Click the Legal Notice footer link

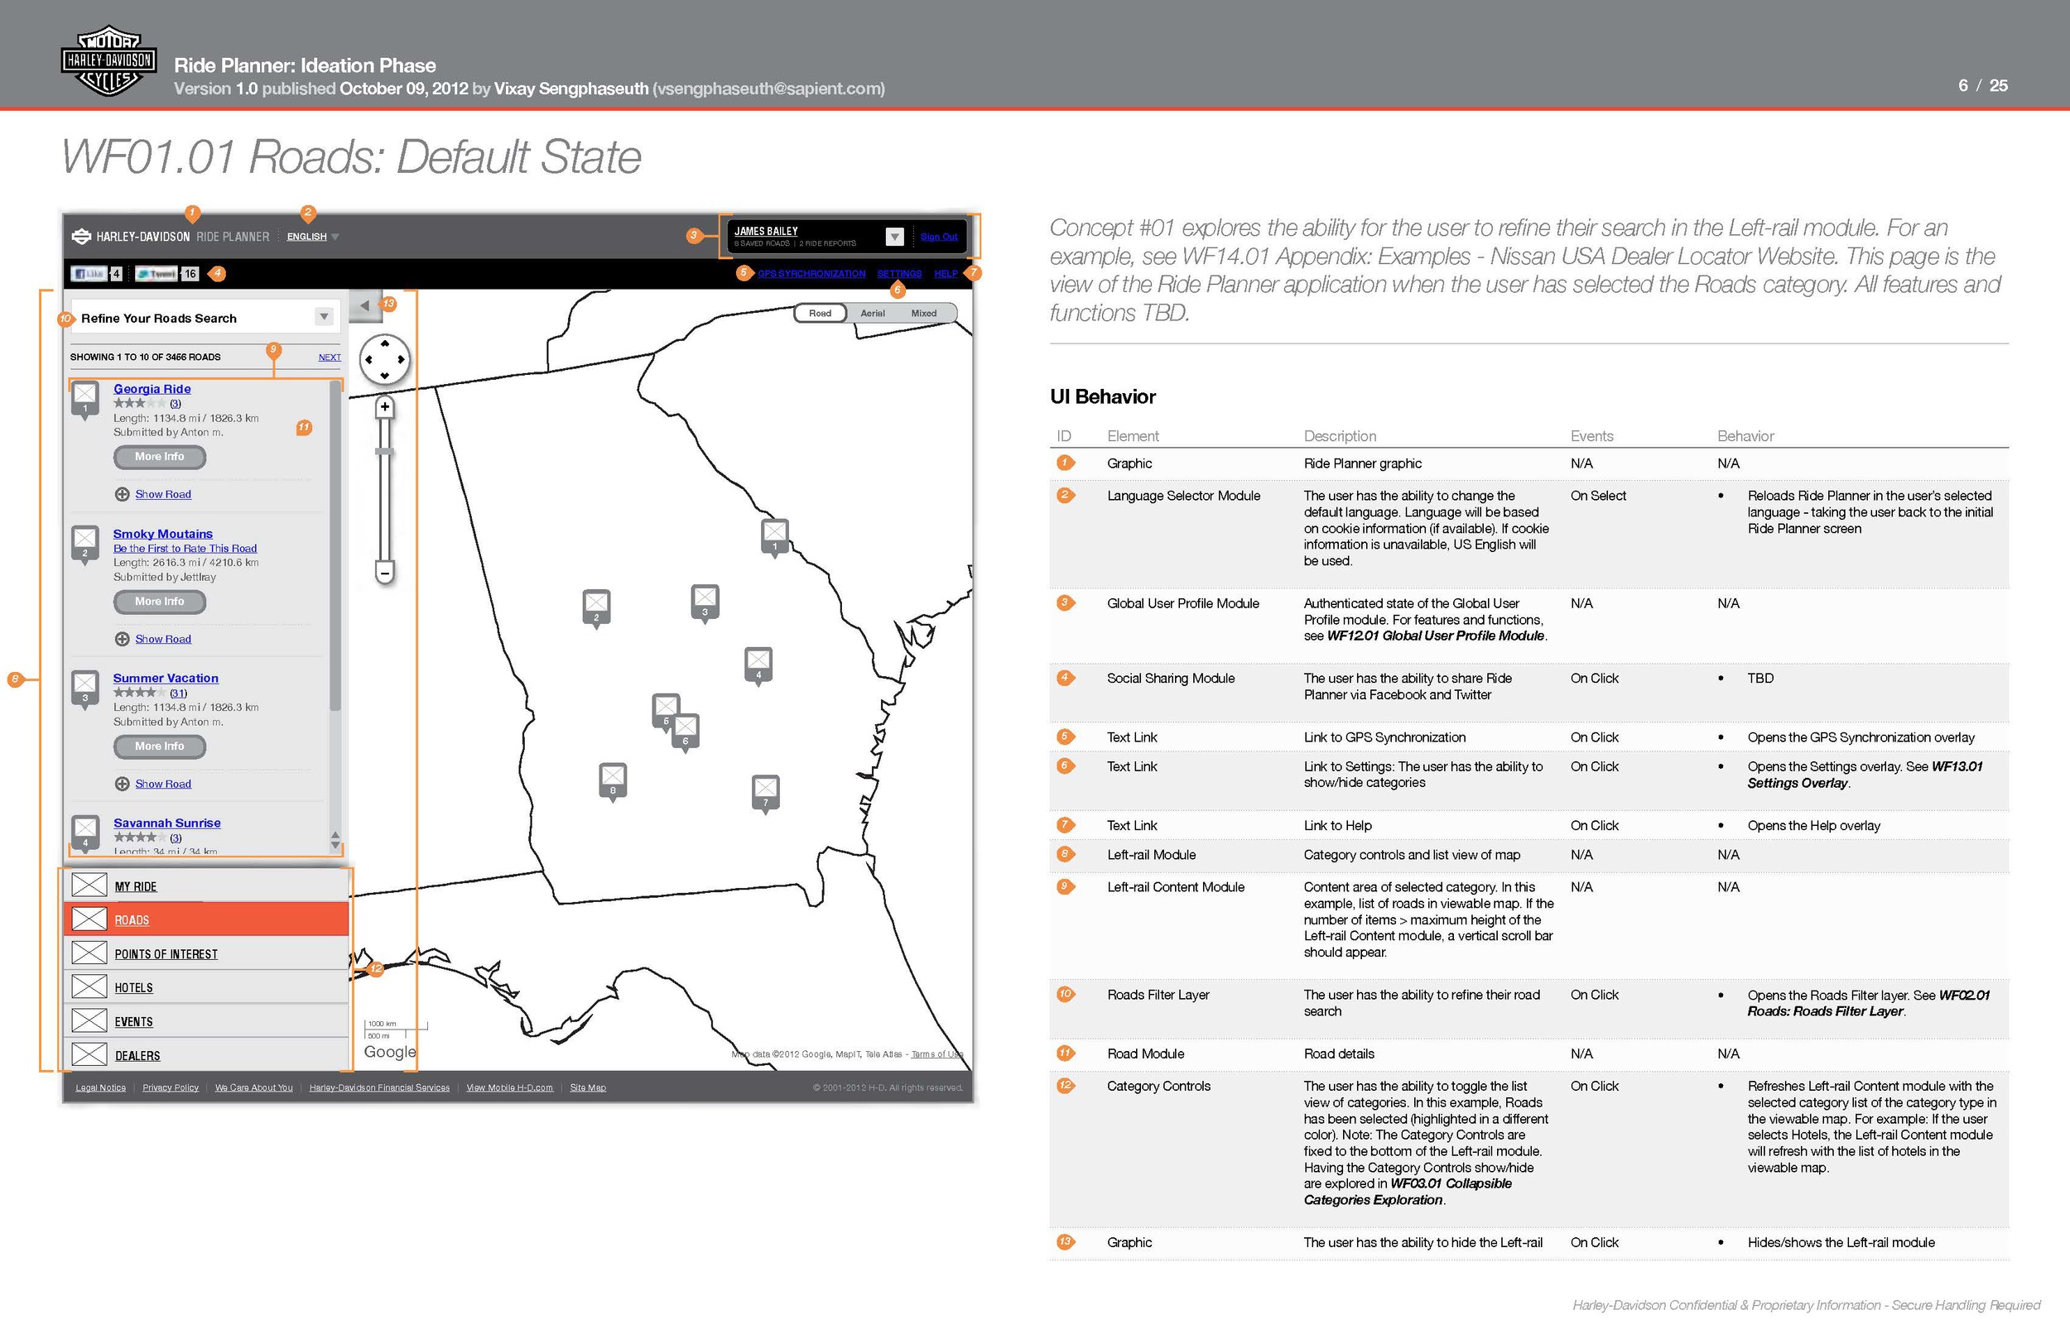101,1087
